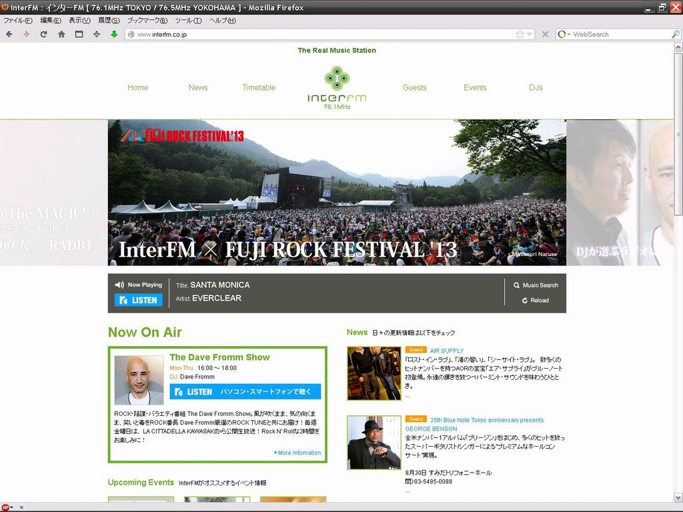Click The Real Music Station tagline
The width and height of the screenshot is (683, 512).
[x=337, y=51]
